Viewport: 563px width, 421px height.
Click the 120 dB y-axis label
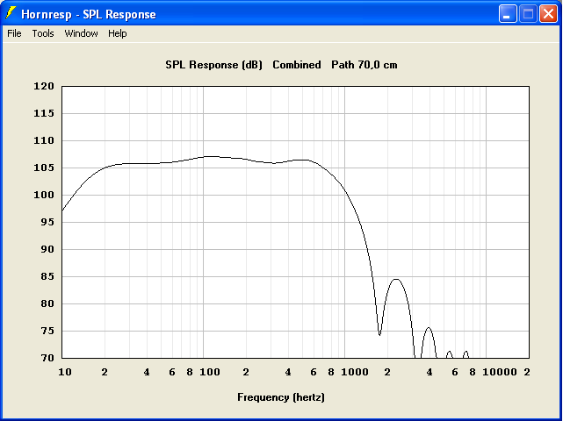(x=44, y=86)
